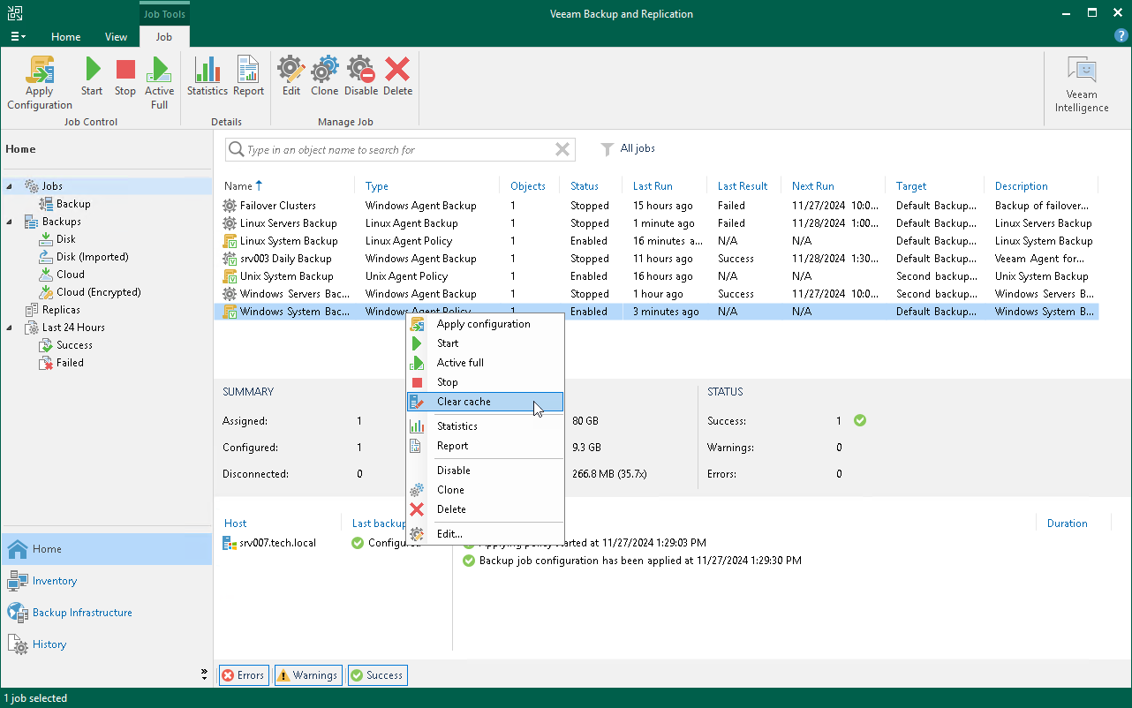Choose Clear cache in context menu
1132x708 pixels.
point(464,402)
